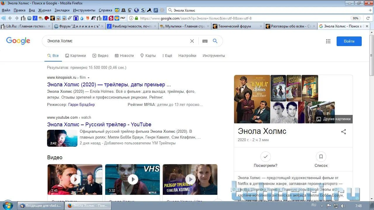Open the Инструменты search tools filter
374x210 pixels.
[x=214, y=56]
